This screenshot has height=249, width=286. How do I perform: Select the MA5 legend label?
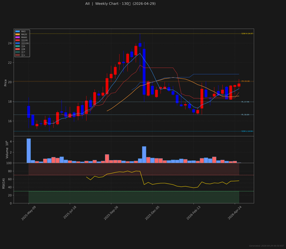coord(23,31)
